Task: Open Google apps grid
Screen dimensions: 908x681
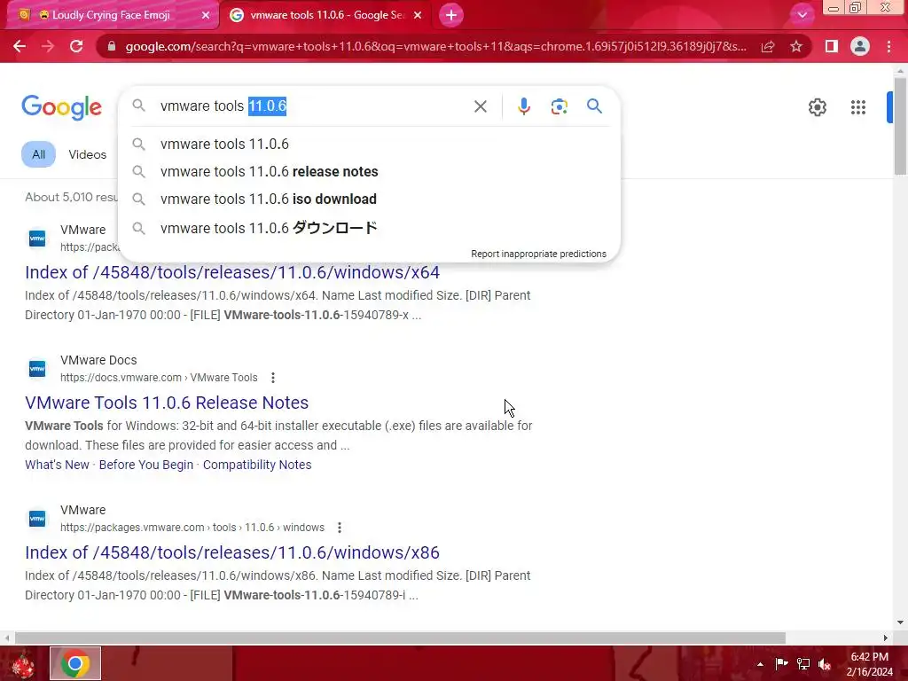Action: point(858,107)
